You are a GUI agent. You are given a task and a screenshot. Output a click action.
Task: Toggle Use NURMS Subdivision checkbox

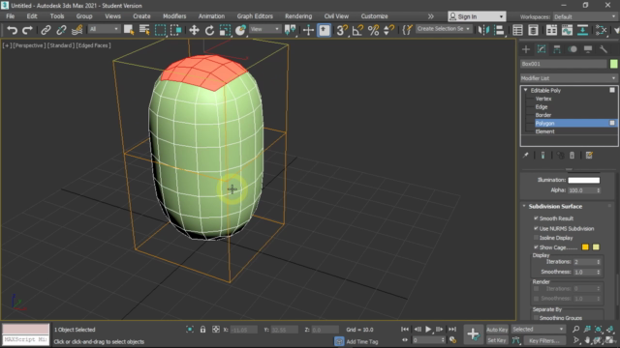click(x=536, y=228)
